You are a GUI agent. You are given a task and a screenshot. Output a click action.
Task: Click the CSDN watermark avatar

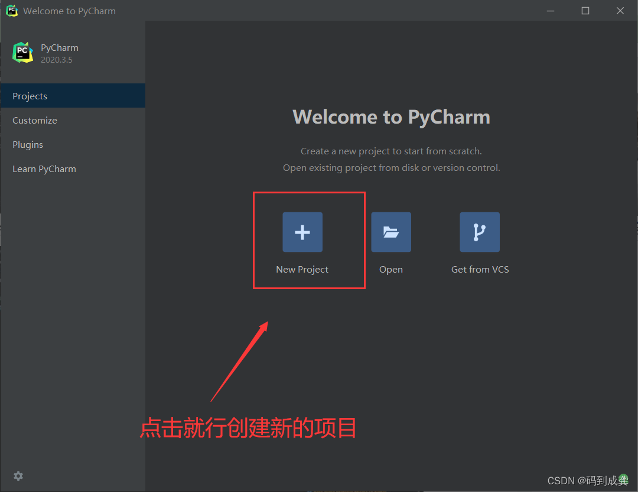[x=624, y=479]
